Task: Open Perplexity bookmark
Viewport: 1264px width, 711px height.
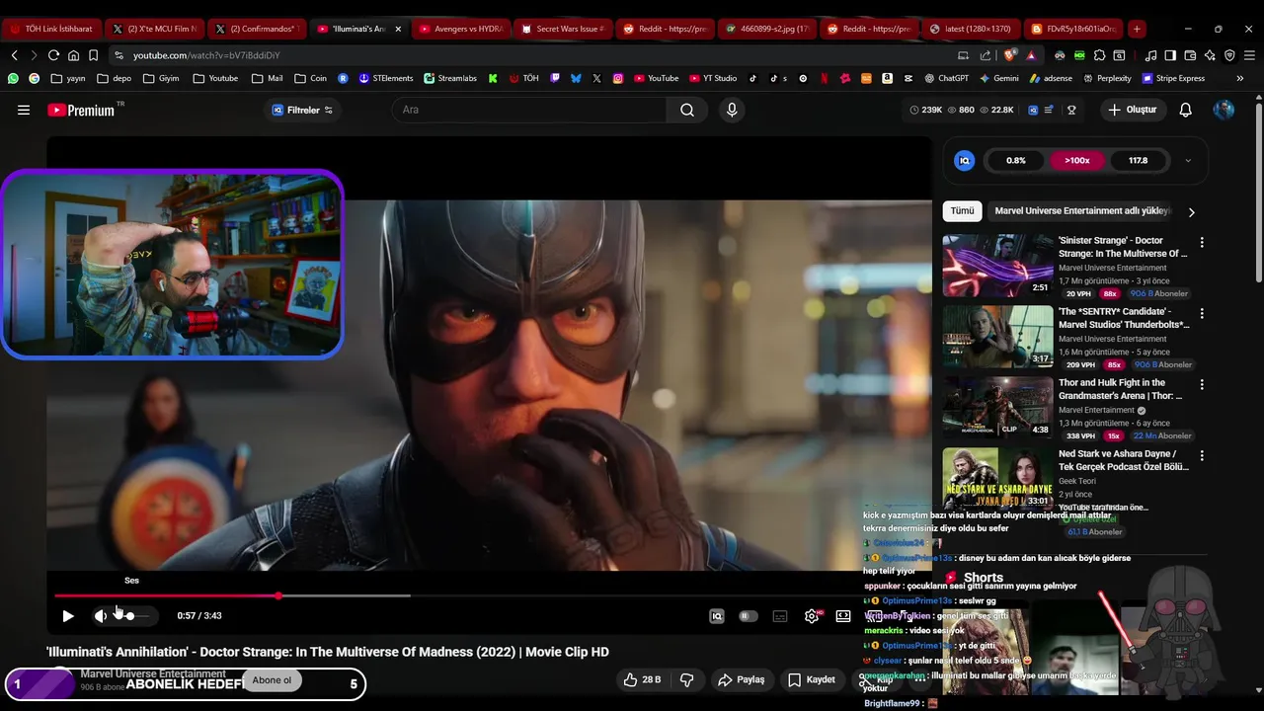Action: click(x=1107, y=78)
